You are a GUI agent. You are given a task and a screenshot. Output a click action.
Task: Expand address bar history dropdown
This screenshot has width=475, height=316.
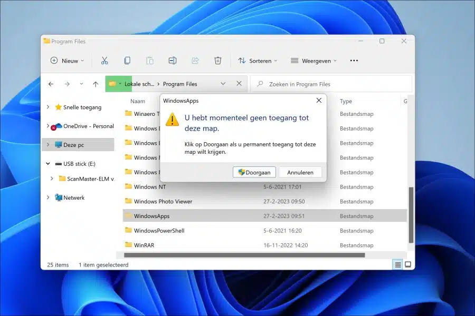pyautogui.click(x=223, y=84)
